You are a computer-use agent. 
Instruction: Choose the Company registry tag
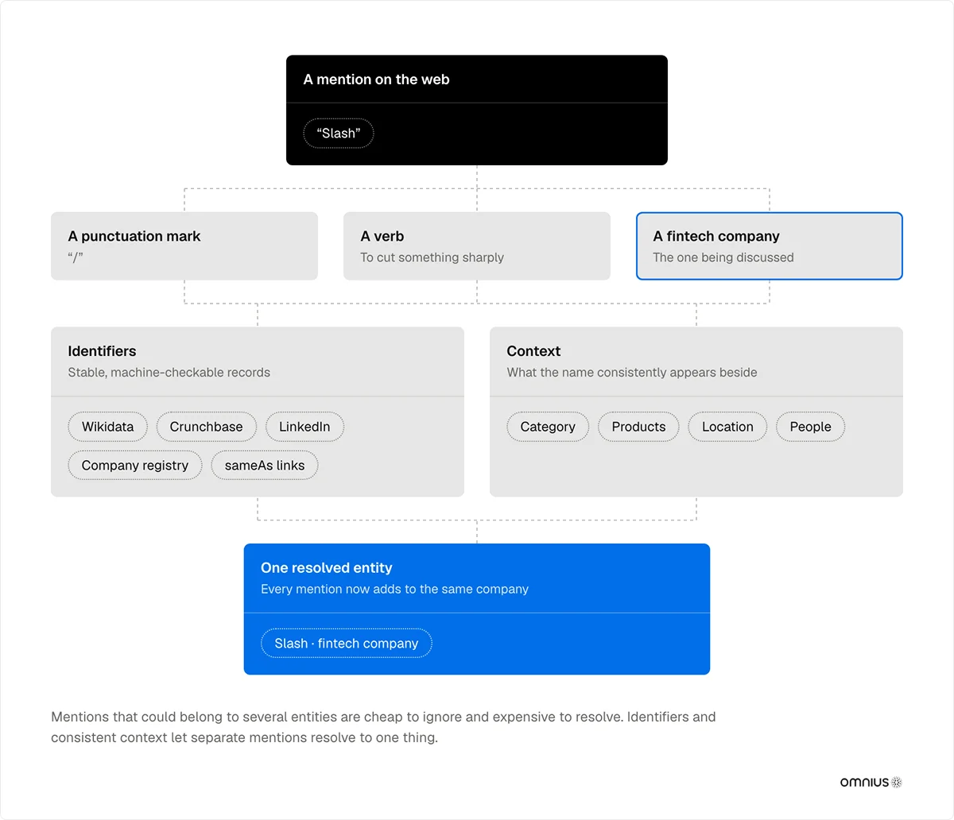(x=135, y=466)
